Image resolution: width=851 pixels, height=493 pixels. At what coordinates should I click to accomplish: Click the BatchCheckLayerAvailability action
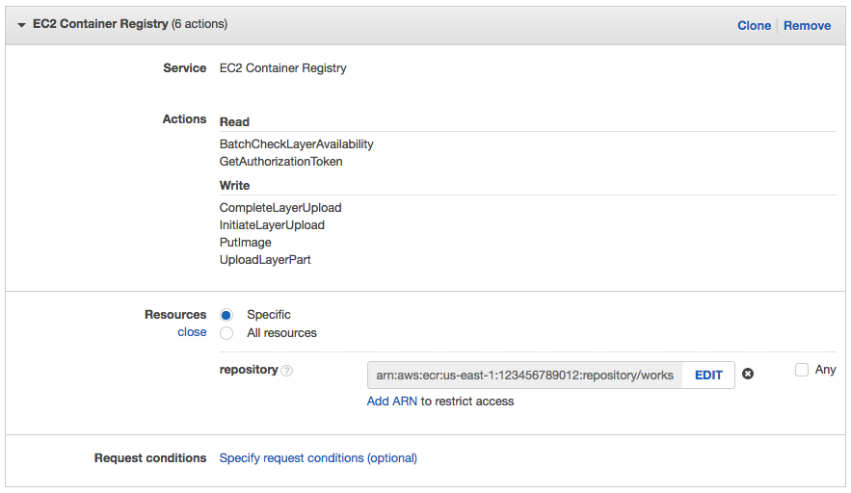coord(296,144)
